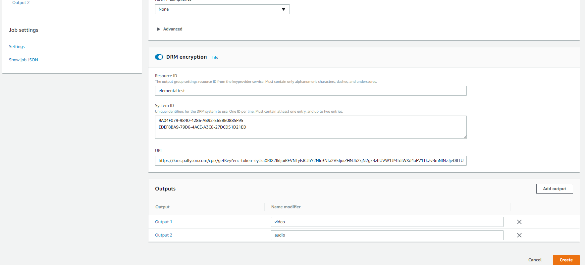
Task: Toggle off DRM encryption switch
Action: 159,57
